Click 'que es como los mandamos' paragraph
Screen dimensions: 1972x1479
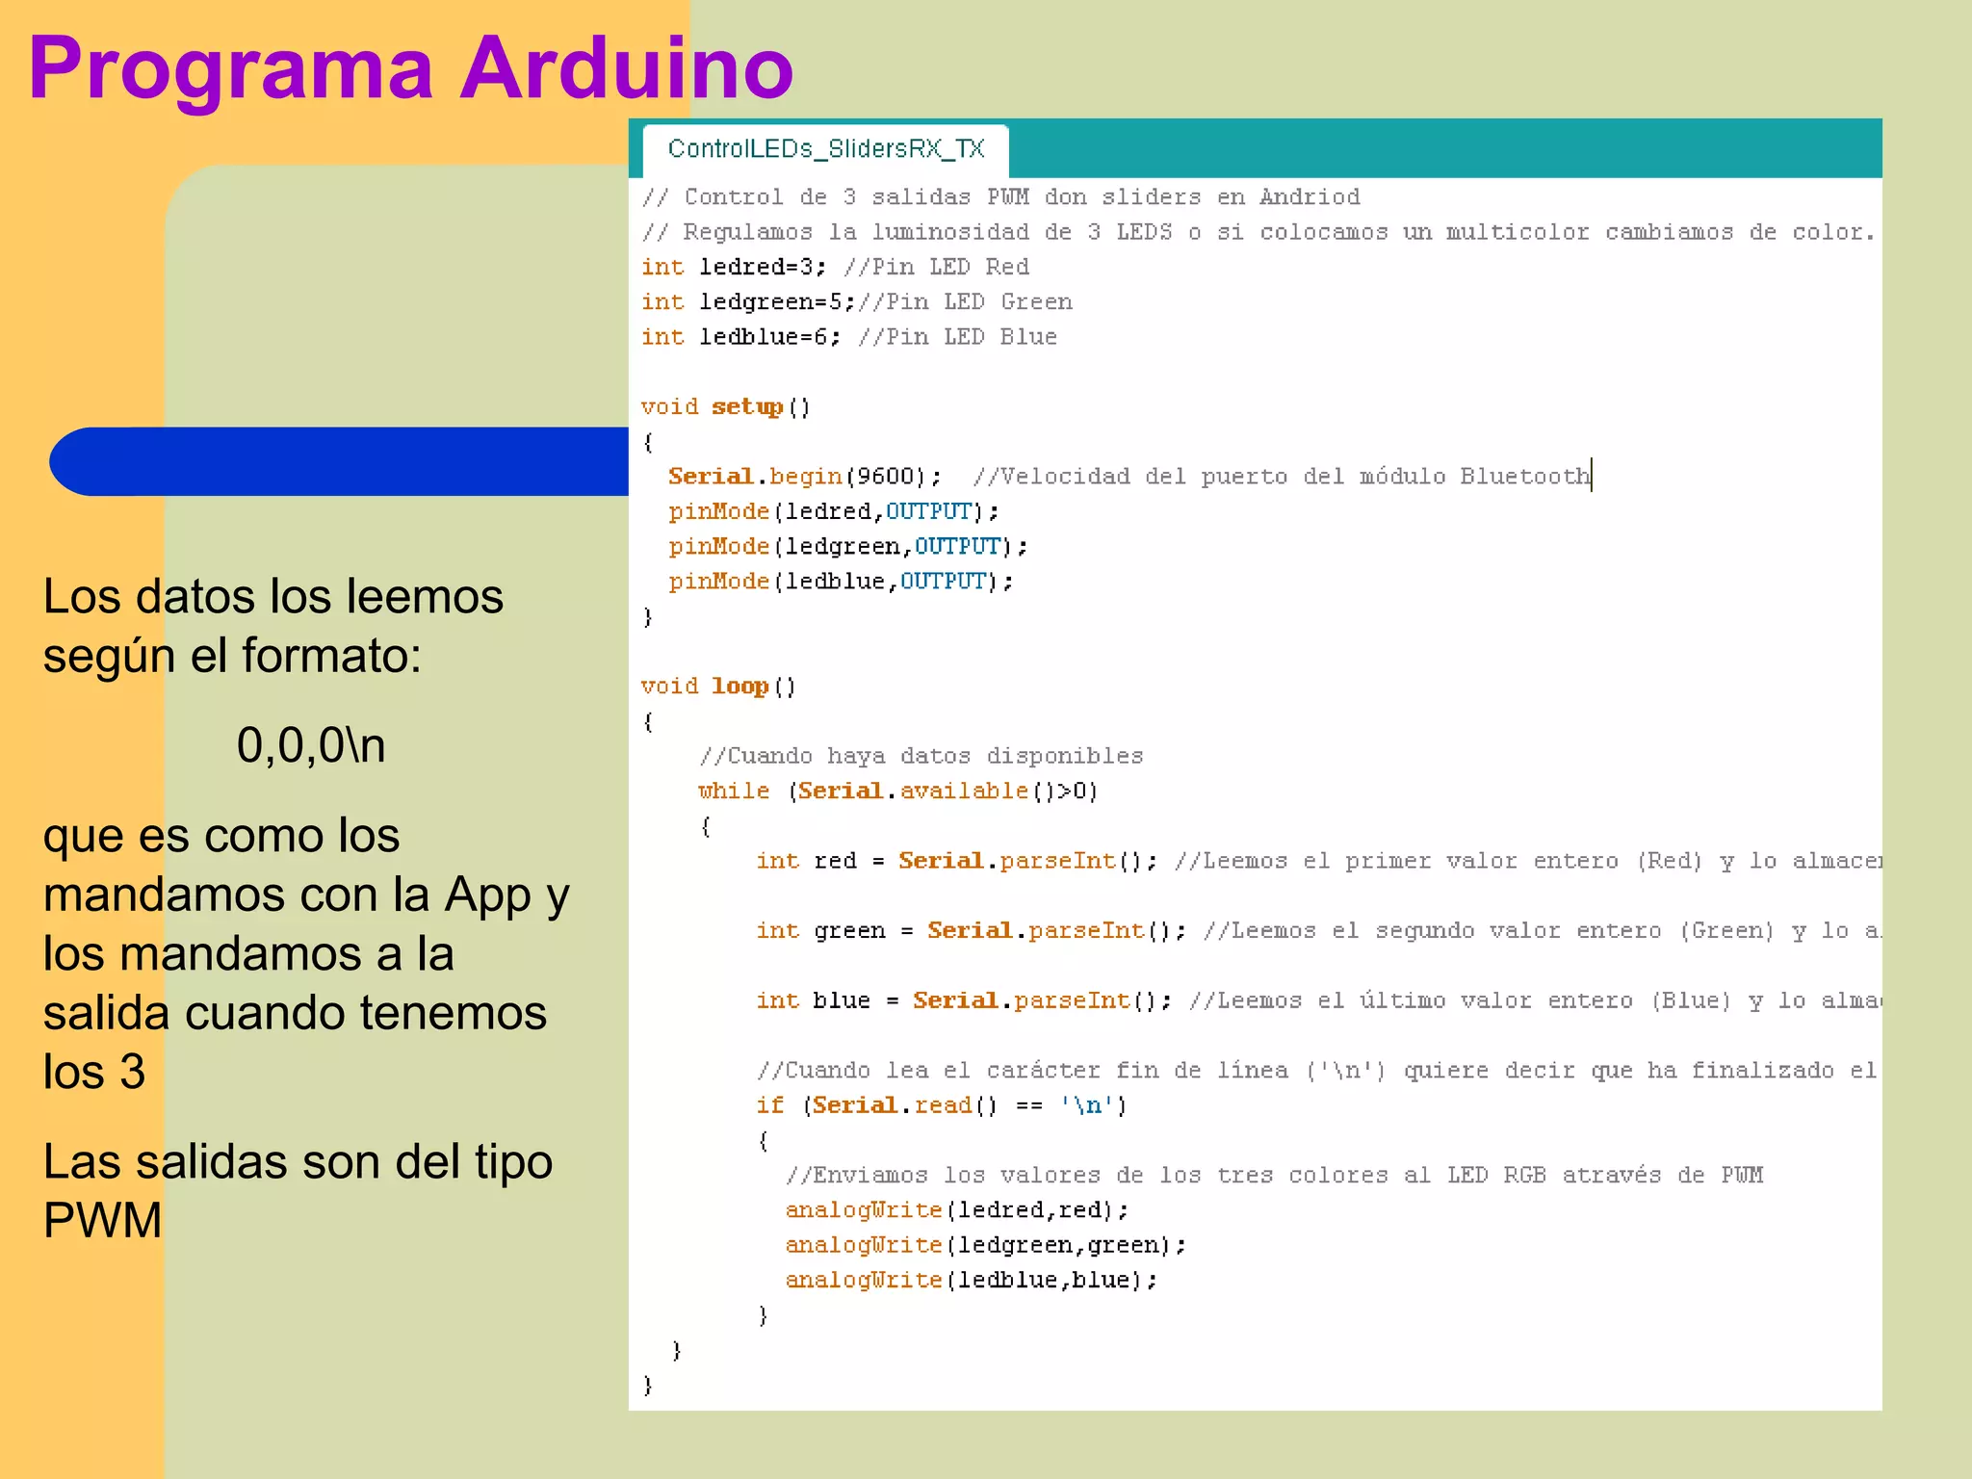306,953
